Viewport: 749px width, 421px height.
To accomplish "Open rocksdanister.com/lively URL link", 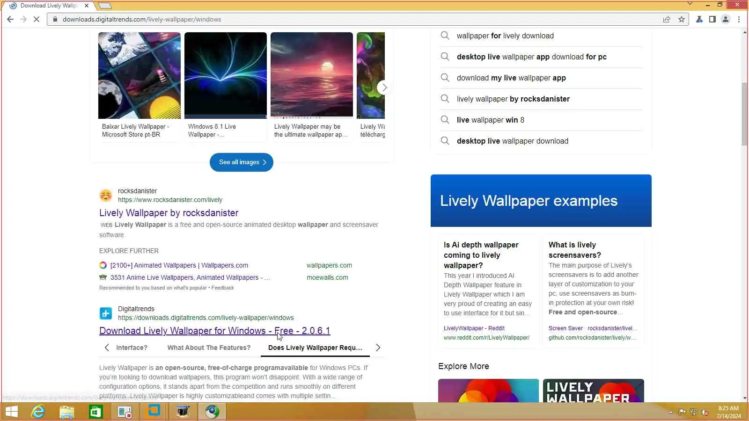I will [x=170, y=200].
